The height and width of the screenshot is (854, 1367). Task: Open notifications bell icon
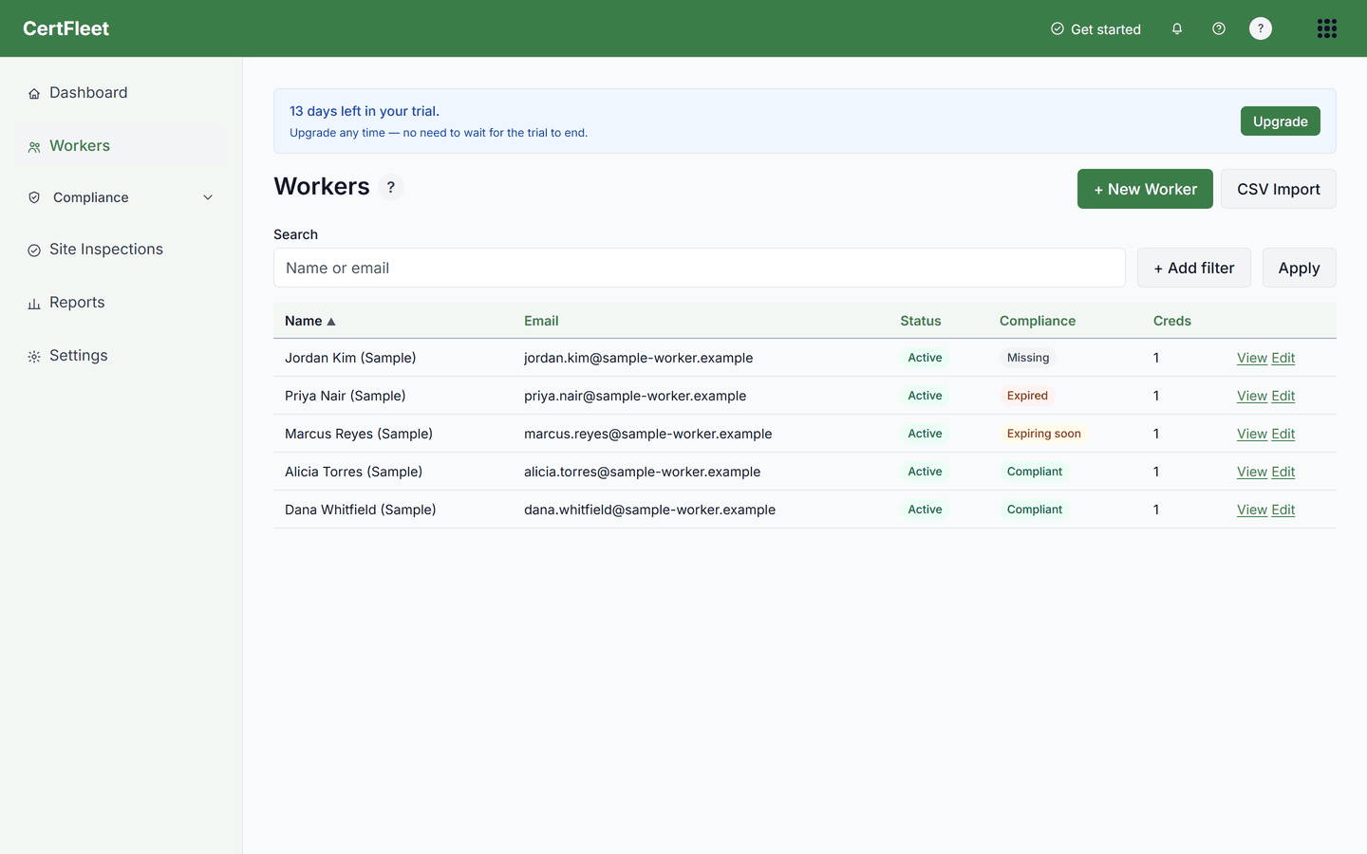point(1177,28)
